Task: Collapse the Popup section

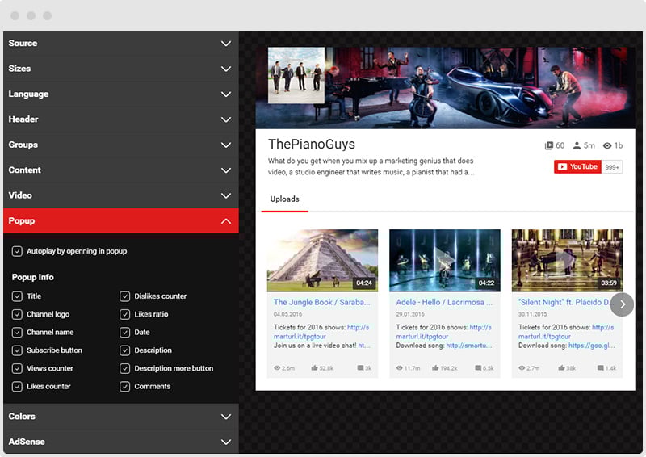Action: [120, 221]
